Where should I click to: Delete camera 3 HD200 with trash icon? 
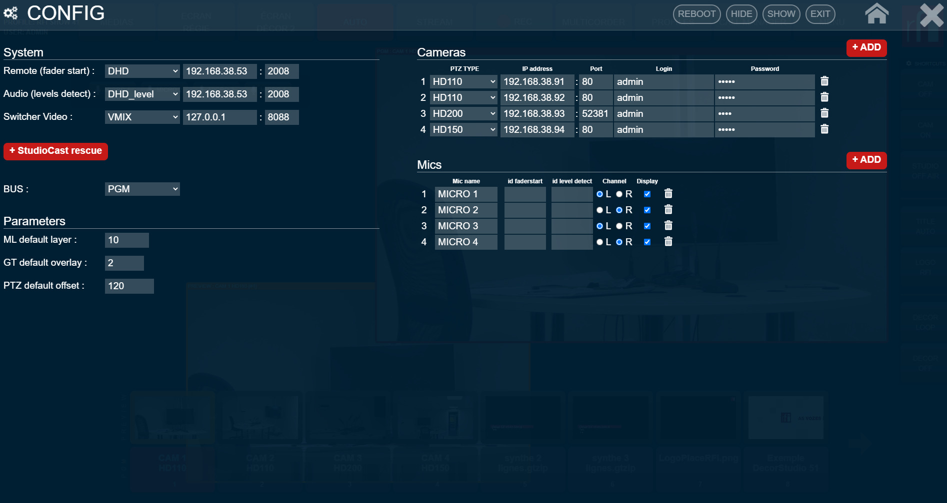click(824, 113)
